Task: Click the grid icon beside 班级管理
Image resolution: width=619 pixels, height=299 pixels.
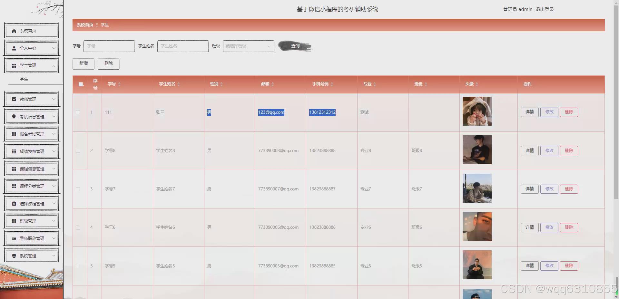Action: click(14, 221)
